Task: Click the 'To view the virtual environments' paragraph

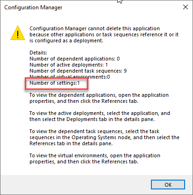Action: click(95, 159)
